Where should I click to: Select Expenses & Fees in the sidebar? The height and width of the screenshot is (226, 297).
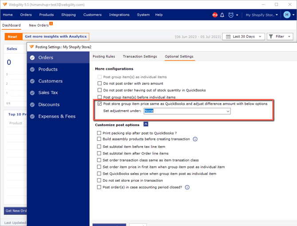(57, 116)
